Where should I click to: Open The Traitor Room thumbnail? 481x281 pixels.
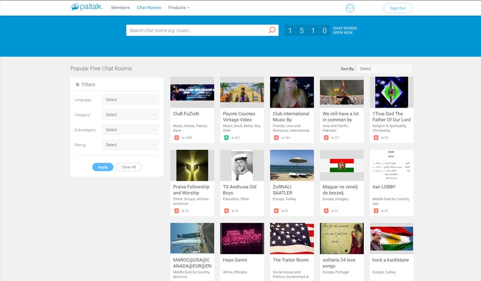(x=292, y=238)
